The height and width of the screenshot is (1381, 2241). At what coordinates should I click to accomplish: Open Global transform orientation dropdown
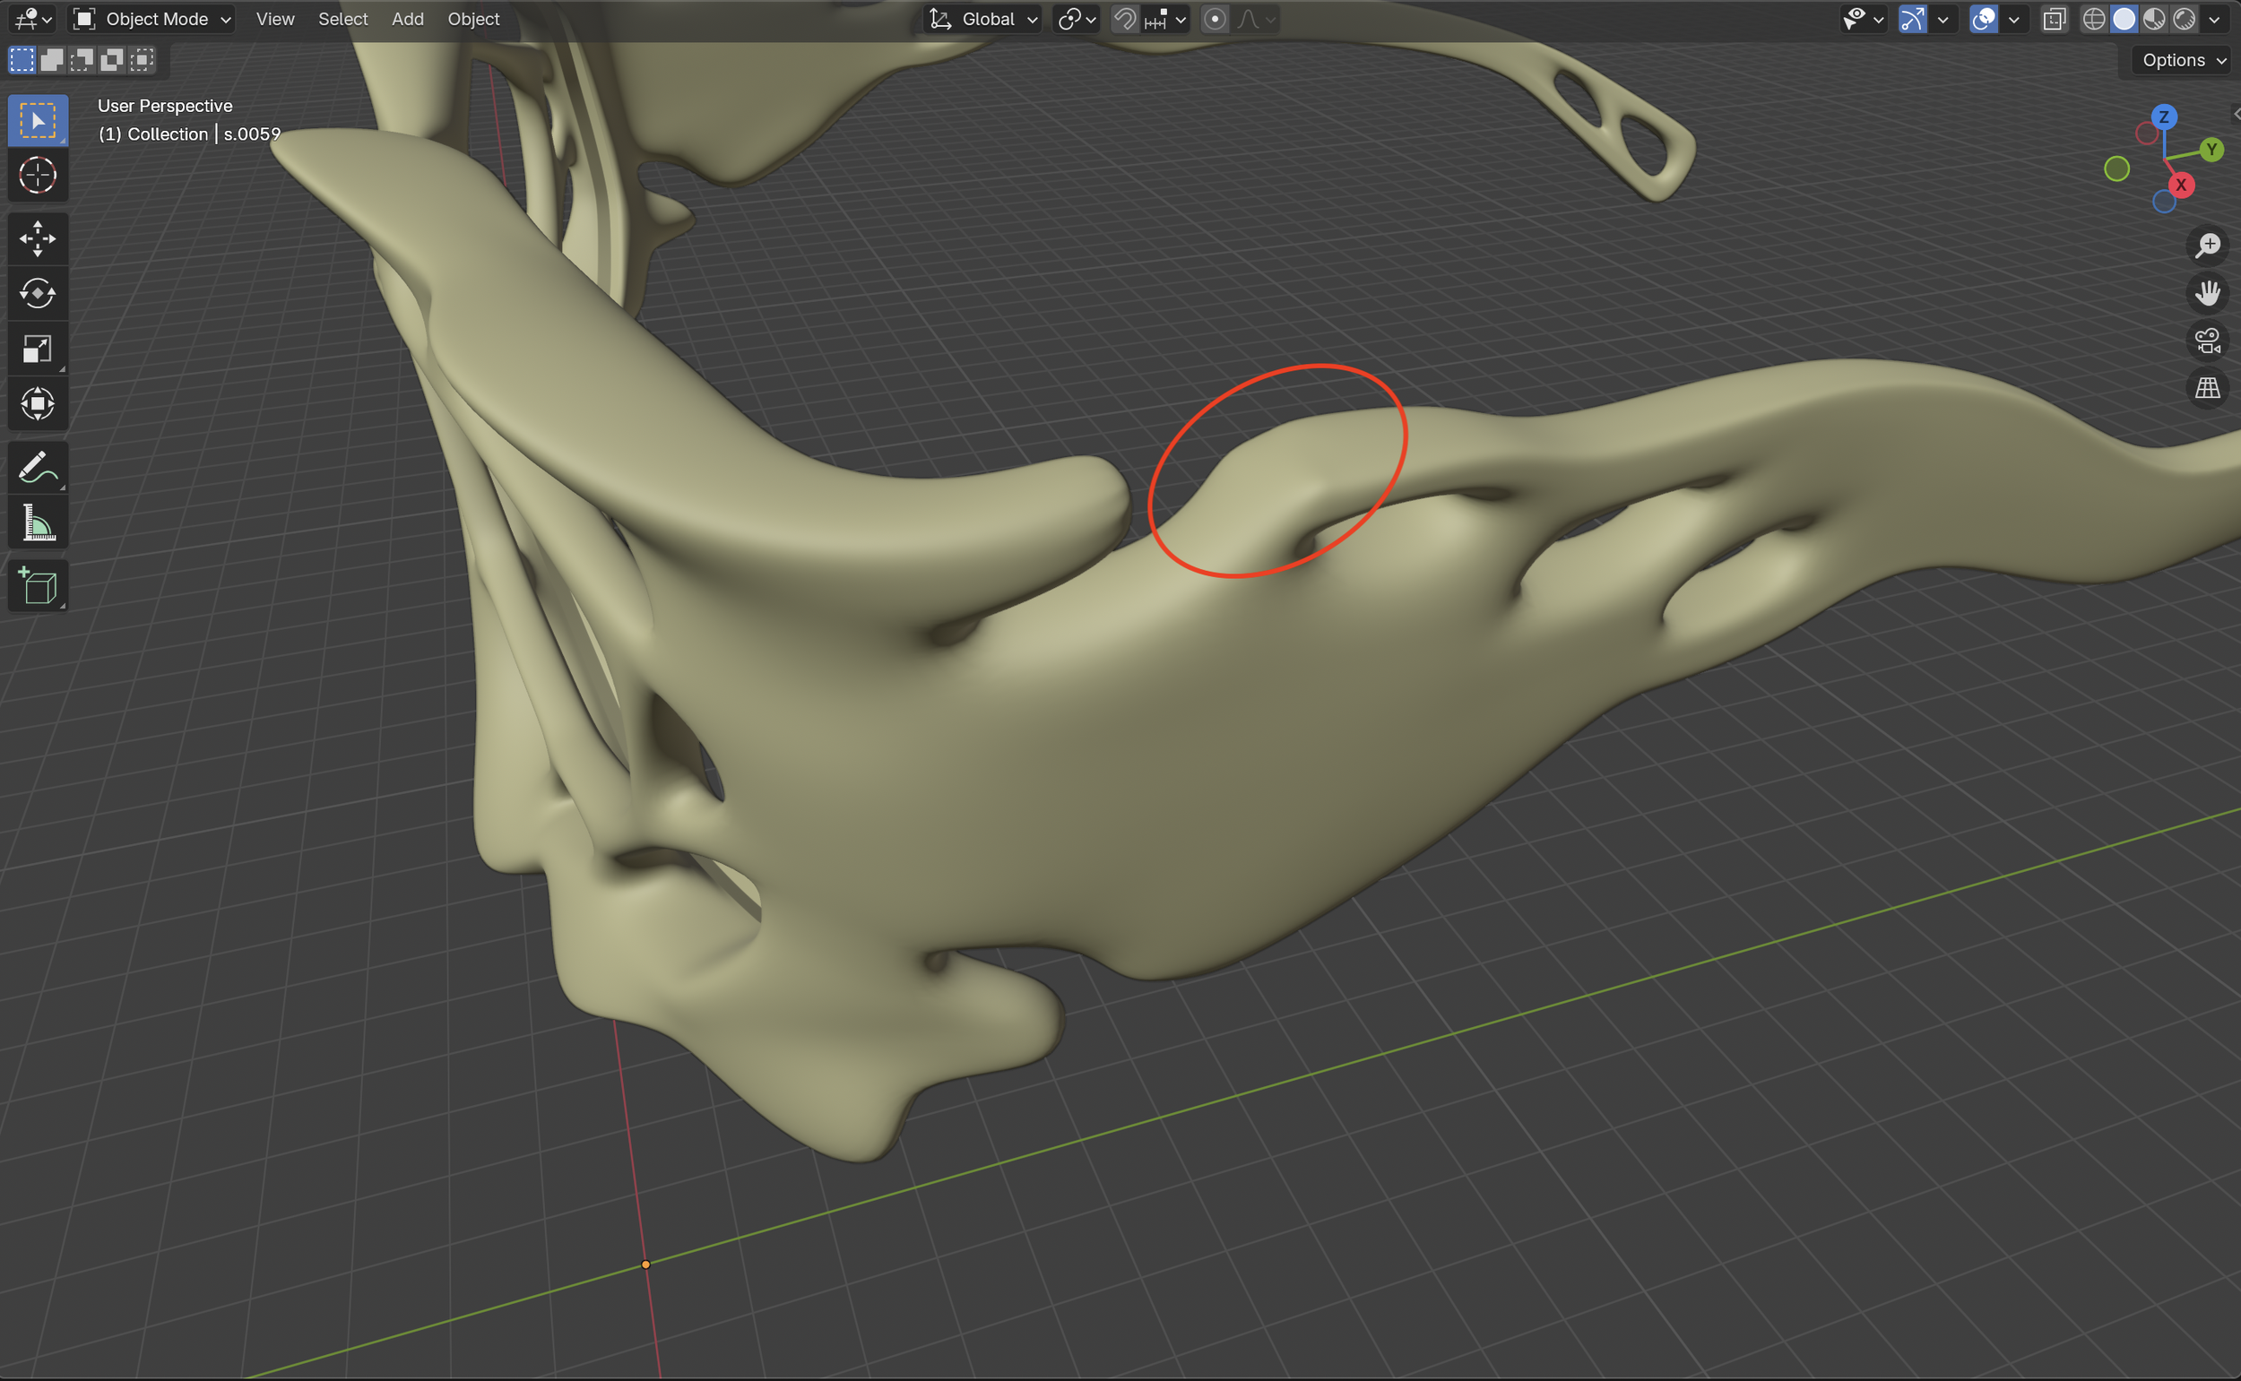pos(983,19)
